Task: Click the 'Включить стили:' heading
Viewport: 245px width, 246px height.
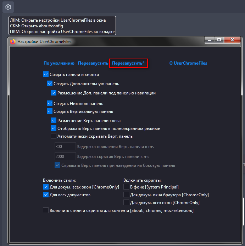Action: (x=60, y=180)
